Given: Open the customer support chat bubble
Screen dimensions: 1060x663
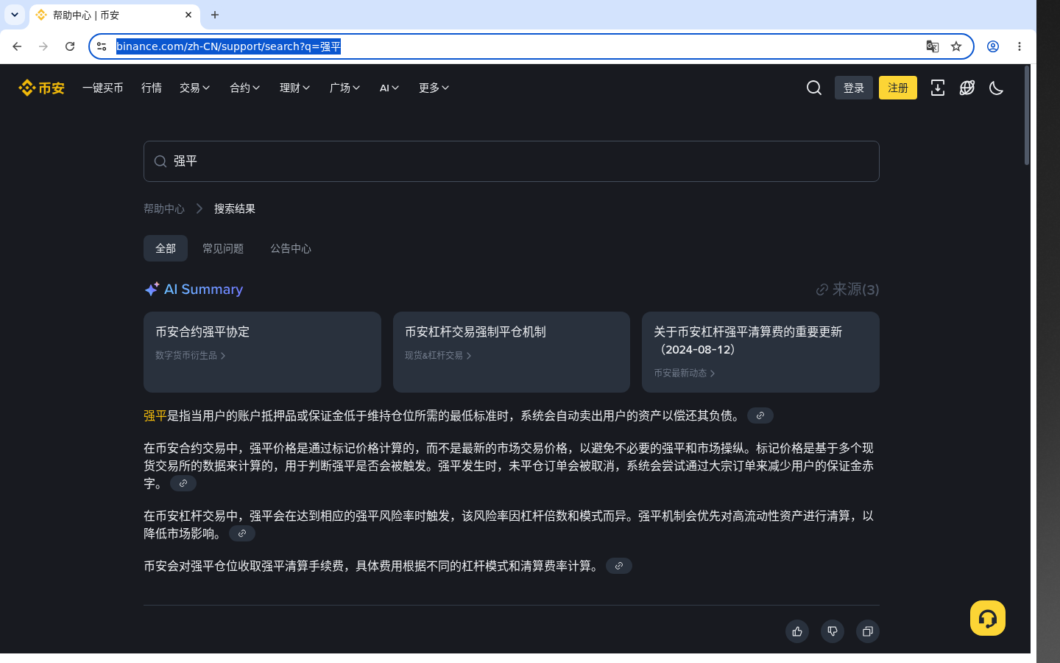Looking at the screenshot, I should click(988, 618).
